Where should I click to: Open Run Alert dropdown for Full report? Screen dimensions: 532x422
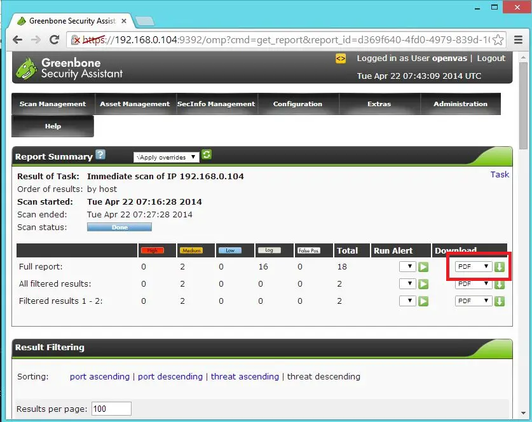tap(407, 267)
